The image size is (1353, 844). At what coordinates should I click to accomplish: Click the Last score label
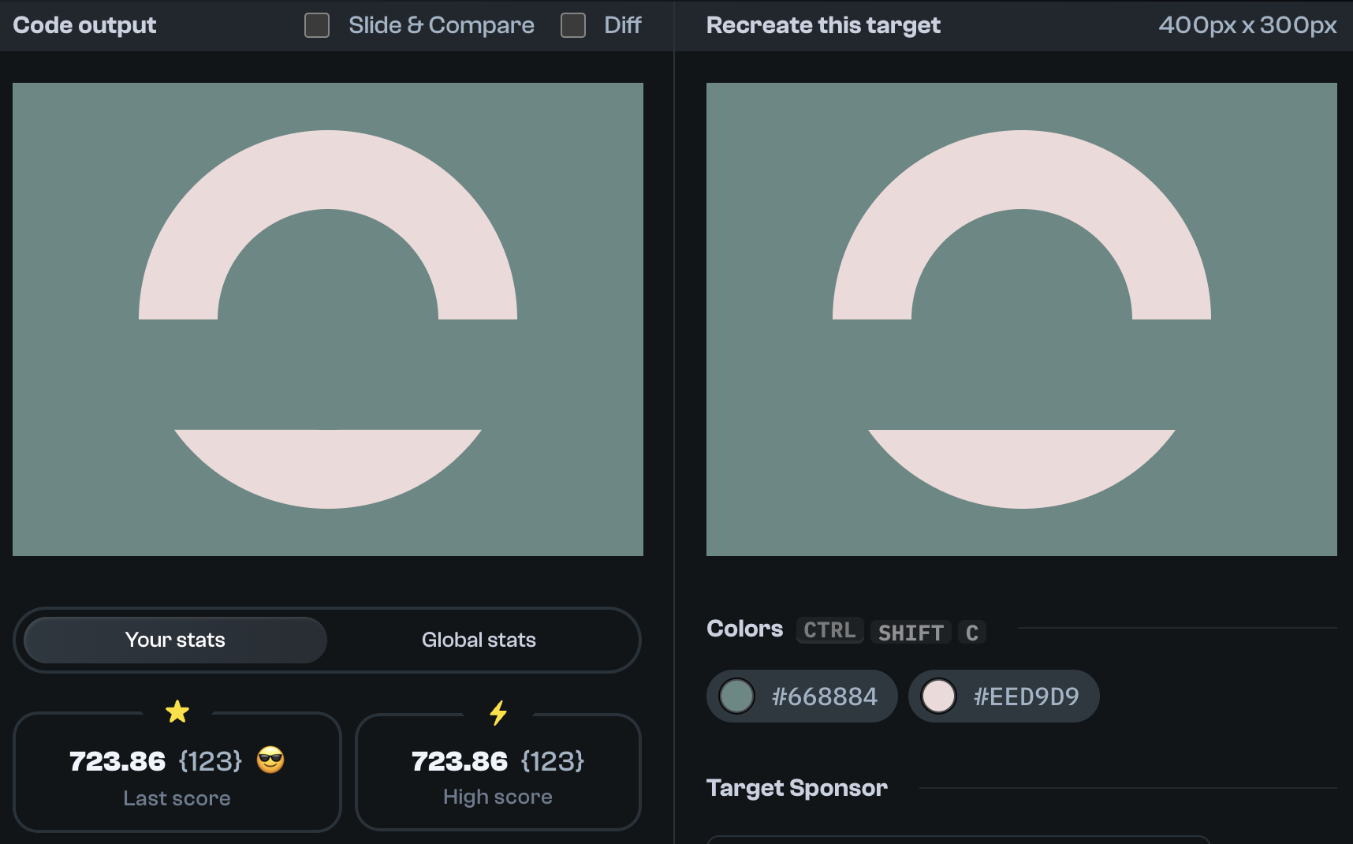177,798
